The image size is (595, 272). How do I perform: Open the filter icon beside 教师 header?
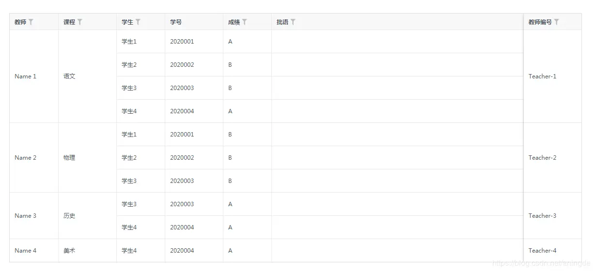click(x=31, y=22)
